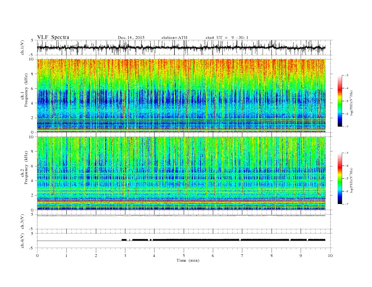
Task: Click the time axis tick label "7"
Action: (242, 256)
